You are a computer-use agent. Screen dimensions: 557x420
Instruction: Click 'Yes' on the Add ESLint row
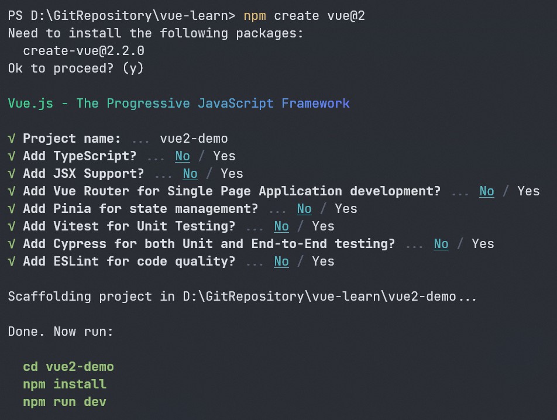(323, 261)
